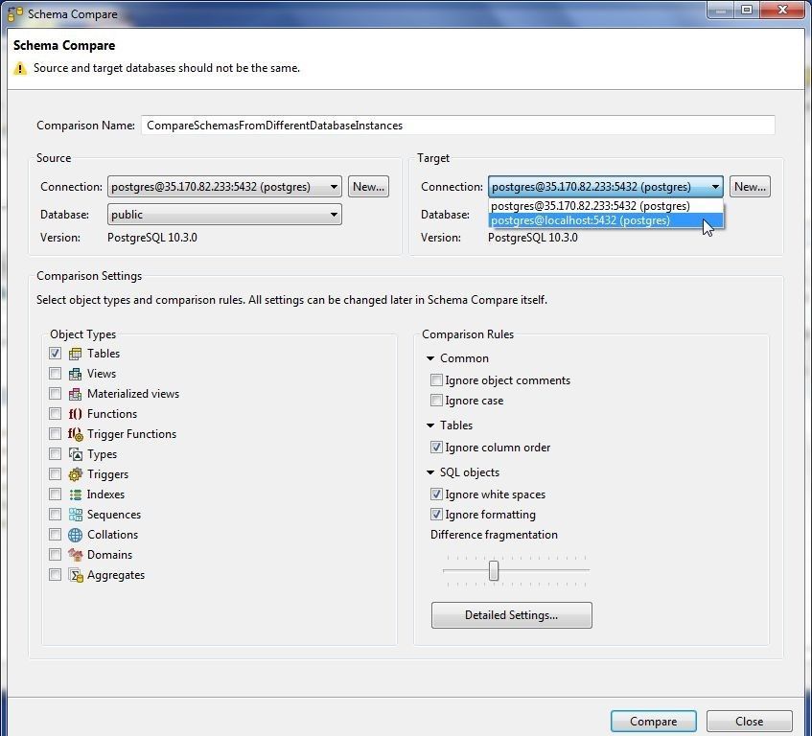Click the Indexes list icon
Screen dimensions: 812x736
[75, 494]
